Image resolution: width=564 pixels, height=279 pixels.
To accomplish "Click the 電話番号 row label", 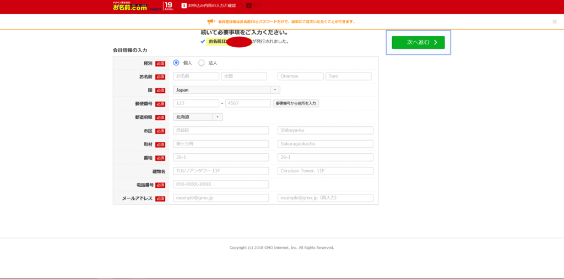I will [144, 185].
